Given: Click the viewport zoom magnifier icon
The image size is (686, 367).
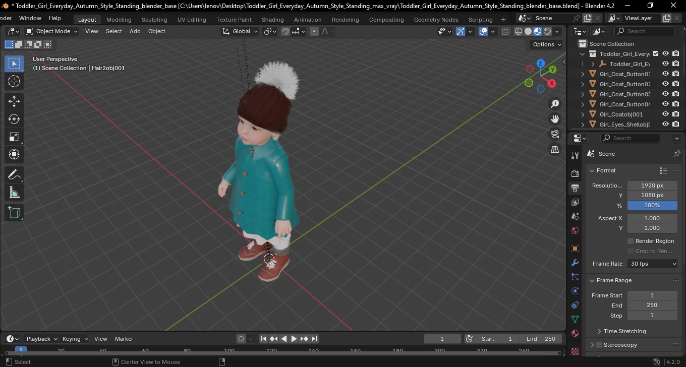Looking at the screenshot, I should click(555, 104).
